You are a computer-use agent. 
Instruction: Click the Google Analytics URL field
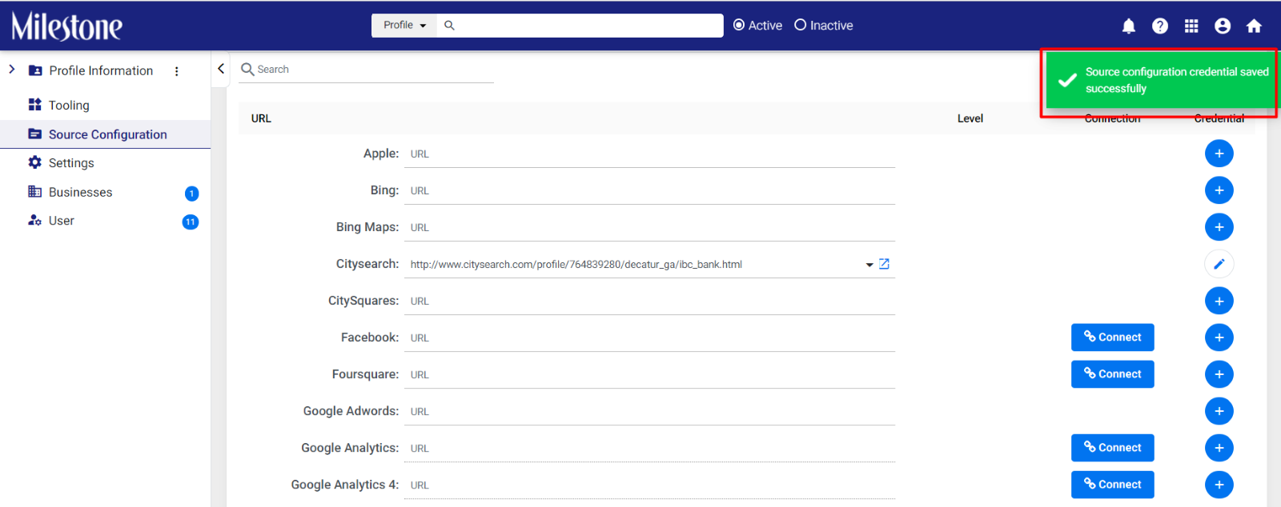(649, 448)
